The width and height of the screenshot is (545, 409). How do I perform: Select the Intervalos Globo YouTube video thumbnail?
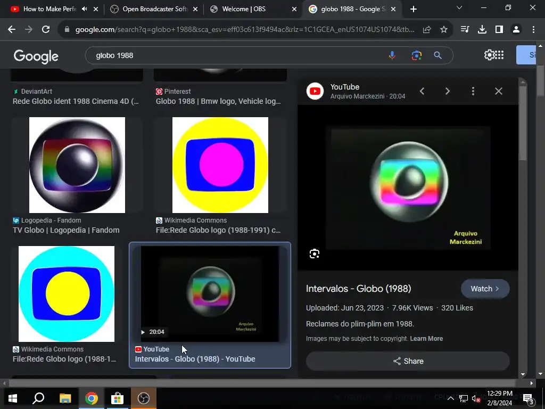(x=210, y=294)
